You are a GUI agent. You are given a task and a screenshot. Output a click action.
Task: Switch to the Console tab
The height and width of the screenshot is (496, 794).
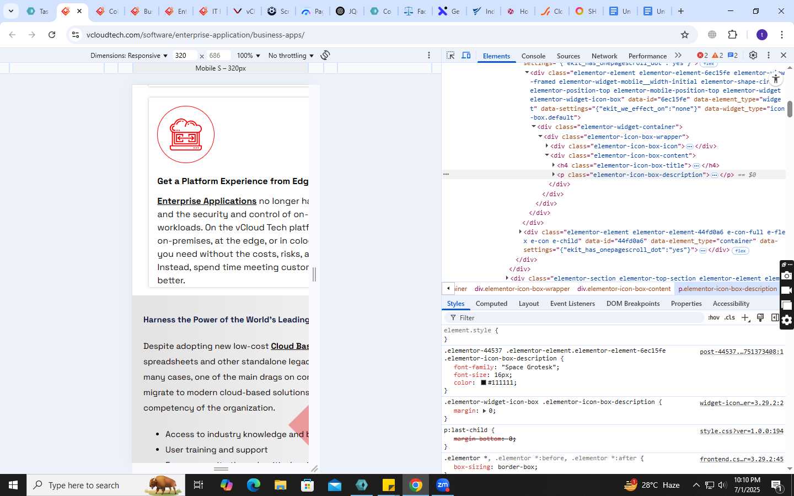pos(533,56)
